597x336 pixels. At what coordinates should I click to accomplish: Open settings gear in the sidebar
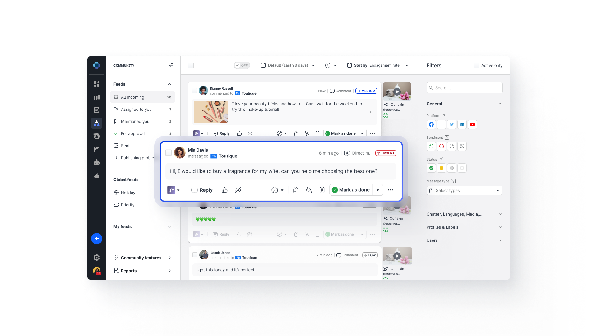(97, 258)
